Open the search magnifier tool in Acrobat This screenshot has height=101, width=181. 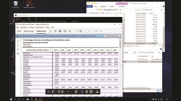pos(70,31)
